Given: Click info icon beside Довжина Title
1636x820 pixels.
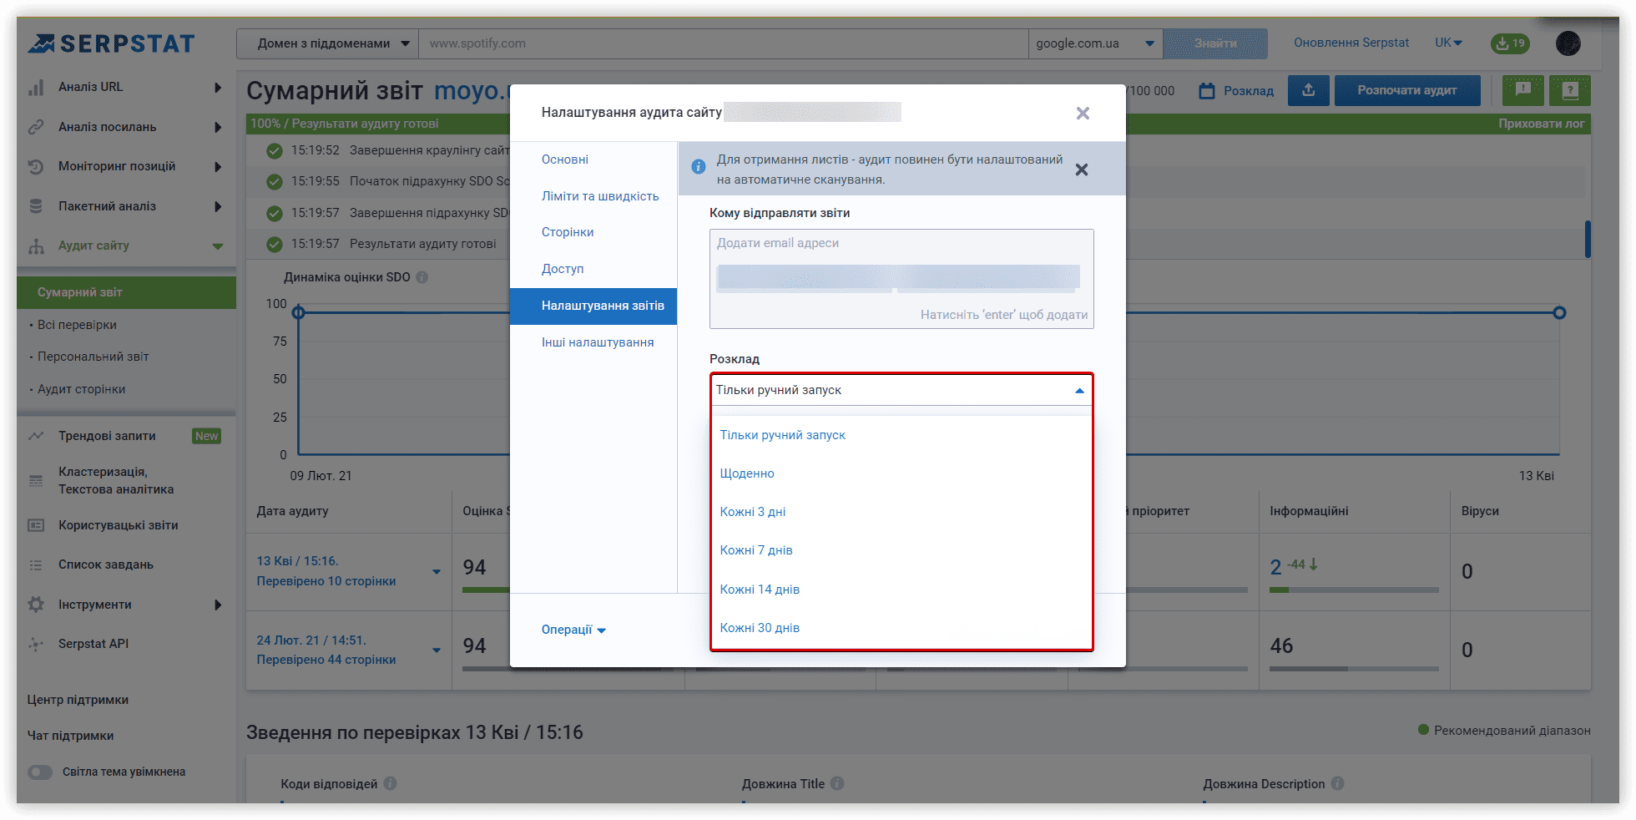Looking at the screenshot, I should [837, 783].
